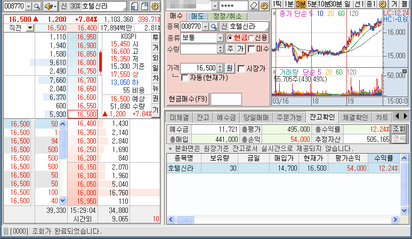Switch chart to 30분 interval

pyautogui.click(x=336, y=4)
